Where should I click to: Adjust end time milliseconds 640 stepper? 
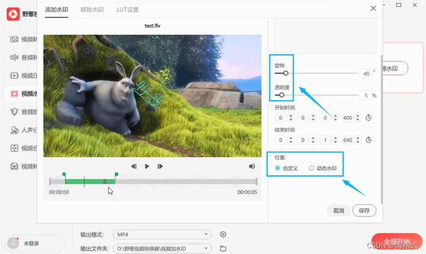point(358,140)
